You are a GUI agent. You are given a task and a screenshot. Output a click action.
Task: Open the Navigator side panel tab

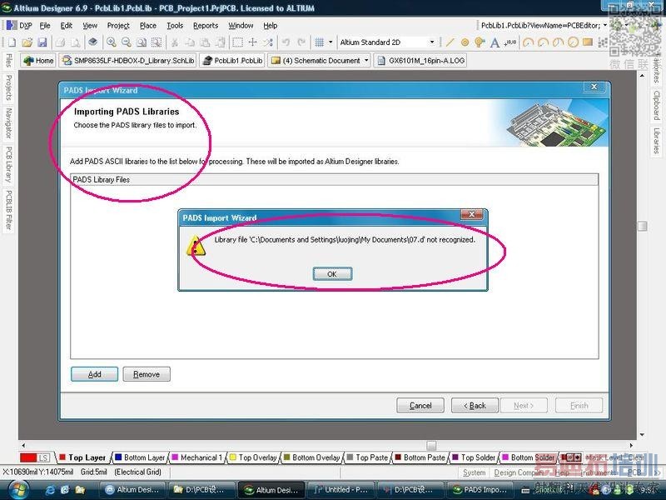8,123
